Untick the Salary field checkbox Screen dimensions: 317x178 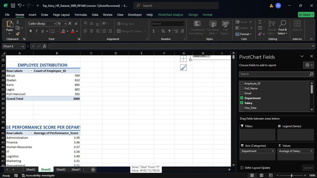pos(242,103)
